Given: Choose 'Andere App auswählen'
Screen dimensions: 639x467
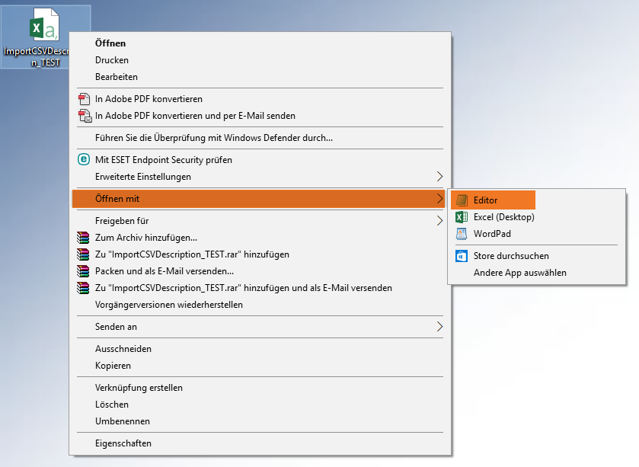Looking at the screenshot, I should click(536, 273).
